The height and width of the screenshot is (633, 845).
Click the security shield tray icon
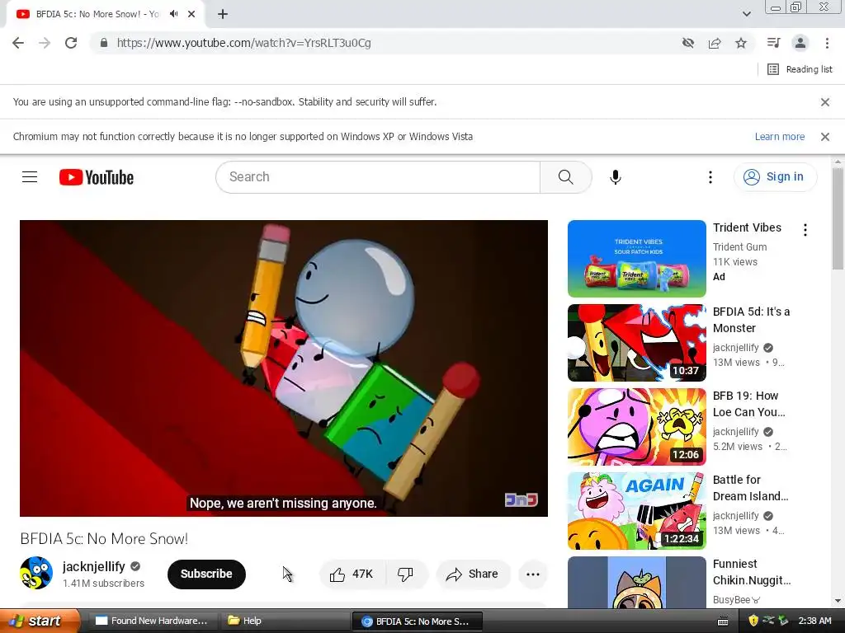[753, 621]
